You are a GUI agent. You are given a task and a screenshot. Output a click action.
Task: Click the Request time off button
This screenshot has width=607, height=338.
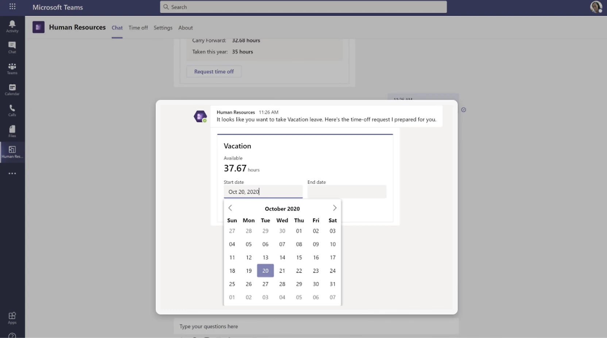pos(214,72)
